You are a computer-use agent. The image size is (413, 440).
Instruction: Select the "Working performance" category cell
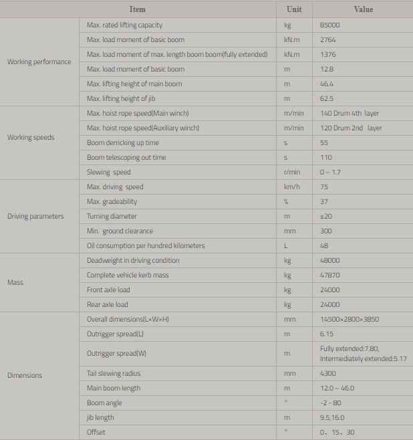(39, 62)
